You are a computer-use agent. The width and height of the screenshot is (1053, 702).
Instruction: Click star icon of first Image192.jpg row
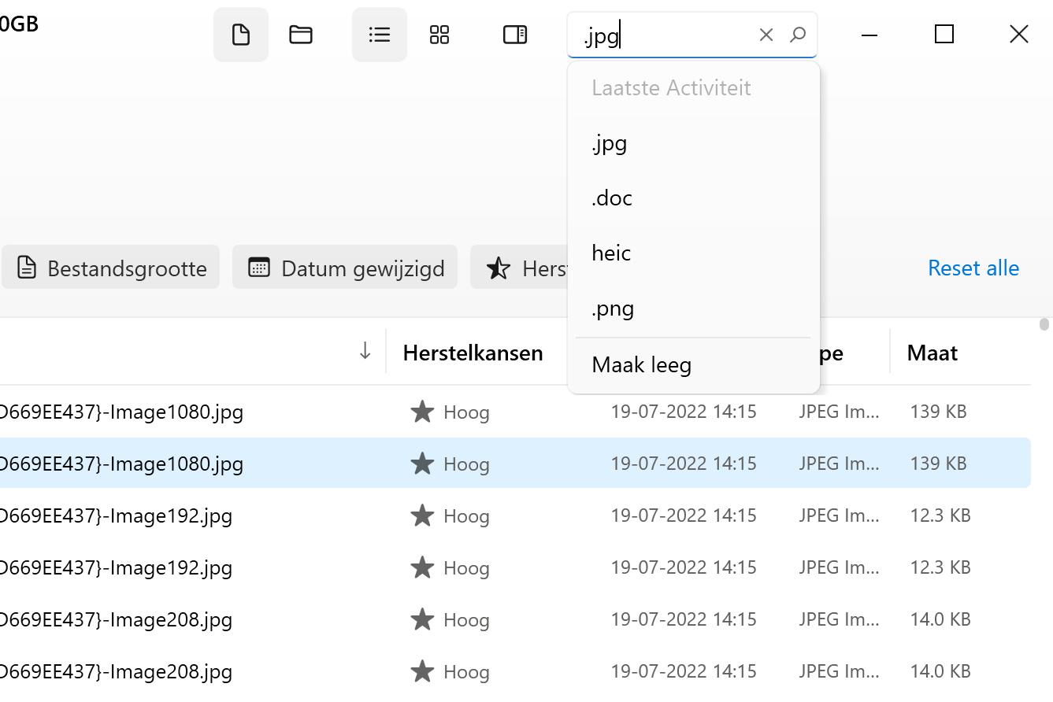coord(423,515)
